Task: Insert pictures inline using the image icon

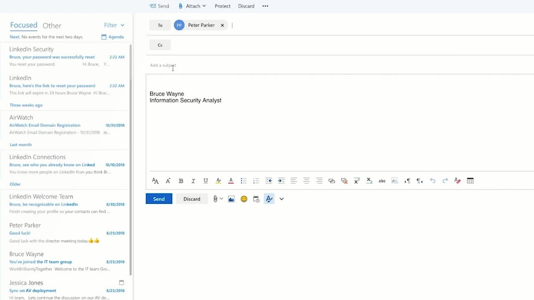Action: pyautogui.click(x=231, y=199)
